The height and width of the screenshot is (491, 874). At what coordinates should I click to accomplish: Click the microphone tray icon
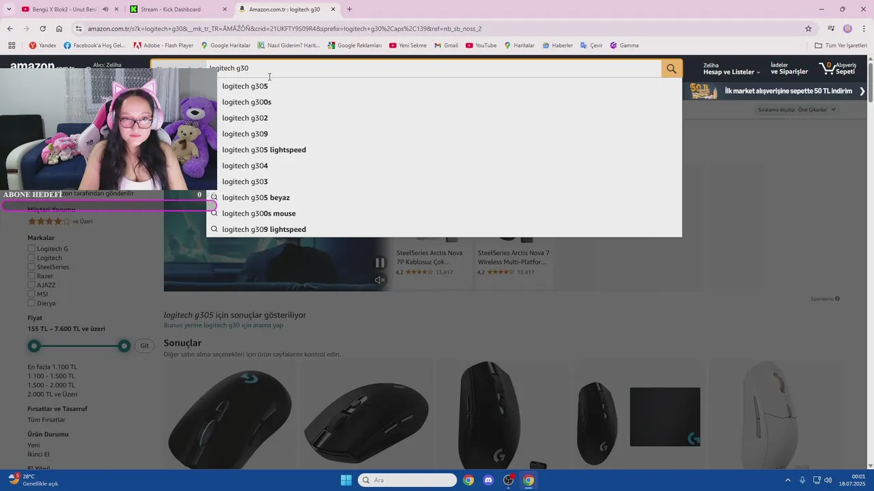[x=802, y=480]
